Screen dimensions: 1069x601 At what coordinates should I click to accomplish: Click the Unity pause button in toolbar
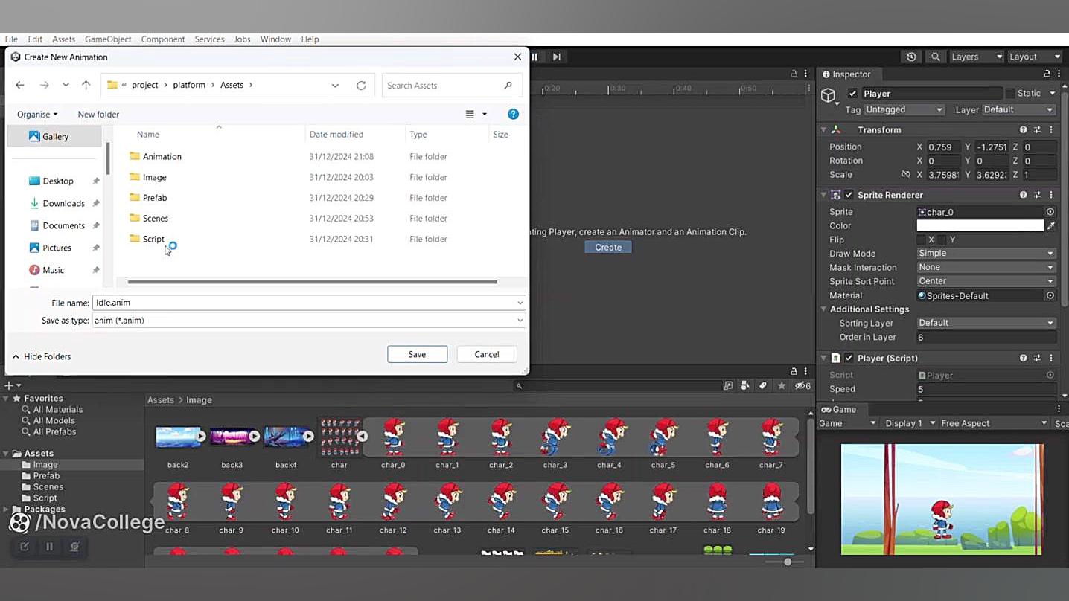534,57
